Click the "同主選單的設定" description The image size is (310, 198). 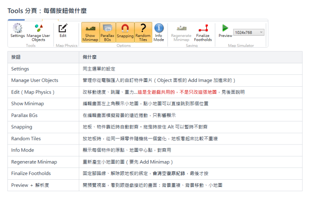99,69
